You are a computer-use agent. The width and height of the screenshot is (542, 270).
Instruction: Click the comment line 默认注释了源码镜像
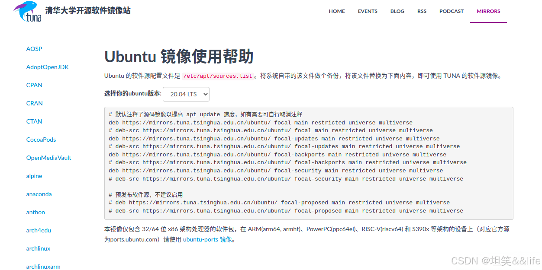tap(206, 114)
